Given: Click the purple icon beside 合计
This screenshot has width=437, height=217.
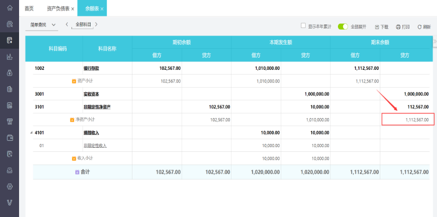Looking at the screenshot, I should tap(77, 173).
